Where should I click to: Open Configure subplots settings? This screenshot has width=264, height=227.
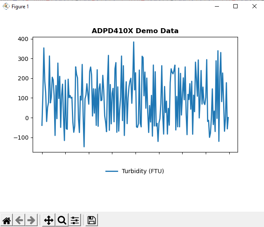75,220
